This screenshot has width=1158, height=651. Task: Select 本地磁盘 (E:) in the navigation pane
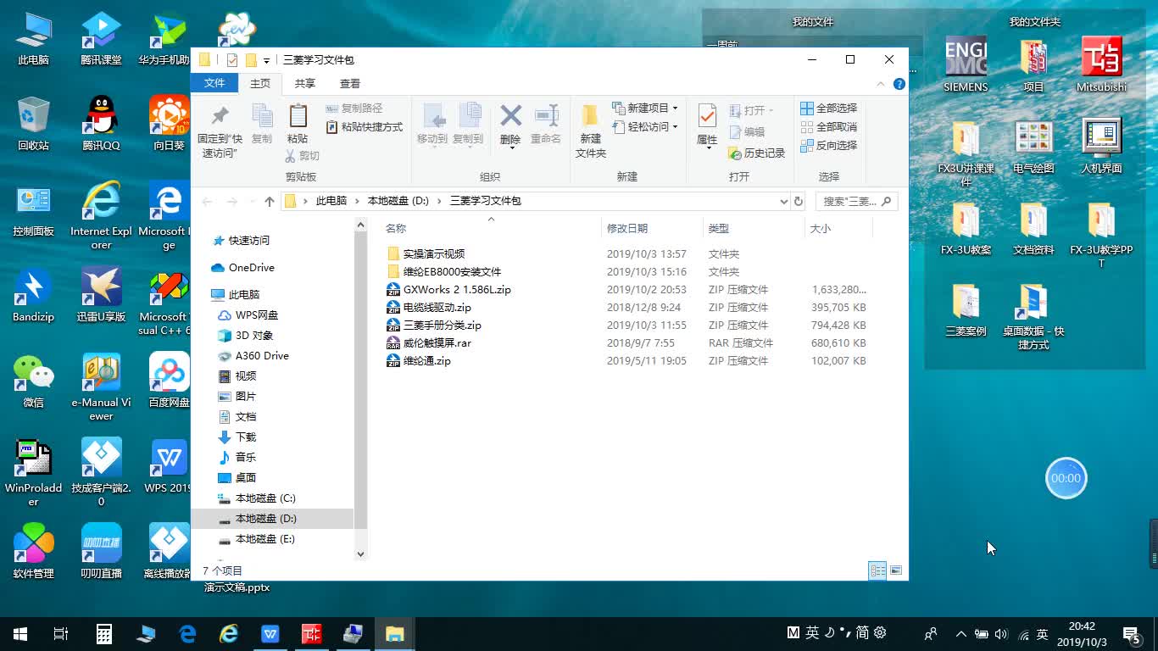tap(265, 539)
